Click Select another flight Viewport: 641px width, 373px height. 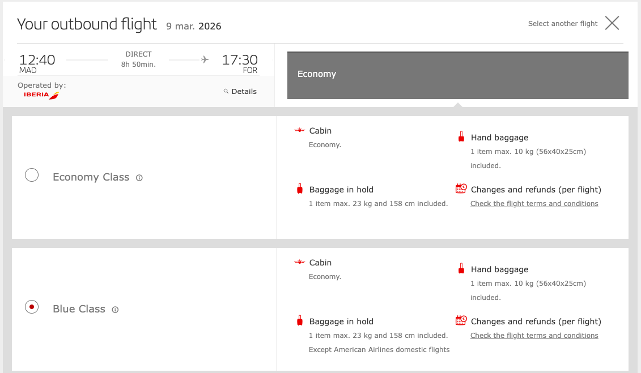tap(563, 24)
